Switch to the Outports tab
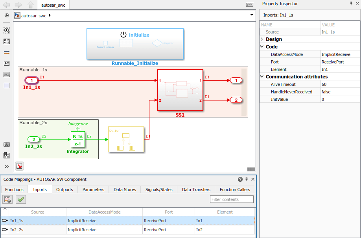 tap(65, 190)
